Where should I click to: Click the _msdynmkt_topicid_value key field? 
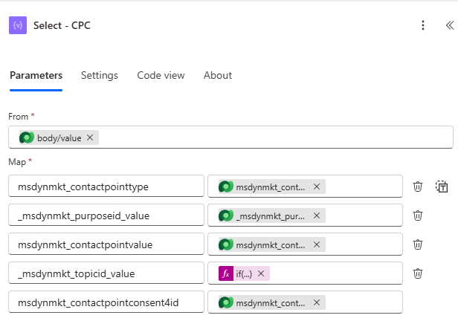pyautogui.click(x=106, y=273)
